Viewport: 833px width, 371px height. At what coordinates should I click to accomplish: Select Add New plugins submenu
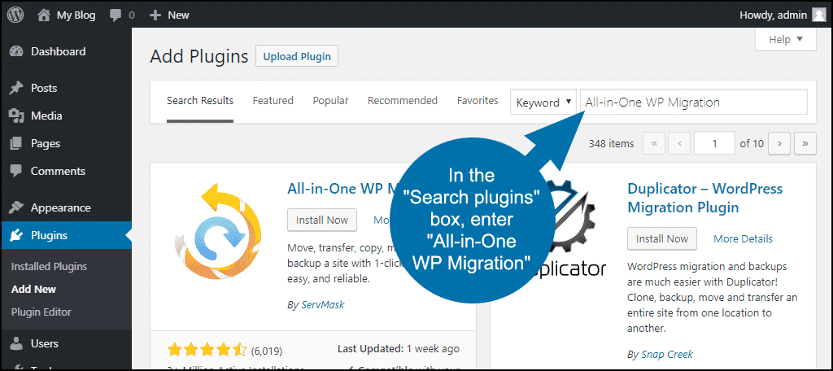(x=33, y=290)
